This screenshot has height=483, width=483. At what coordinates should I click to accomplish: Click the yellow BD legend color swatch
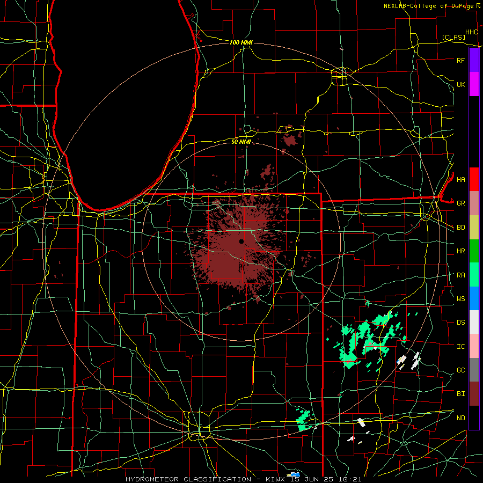click(474, 227)
